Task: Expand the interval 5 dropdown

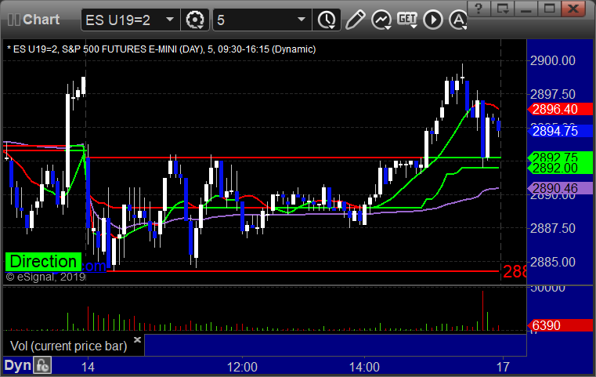Action: pyautogui.click(x=302, y=20)
